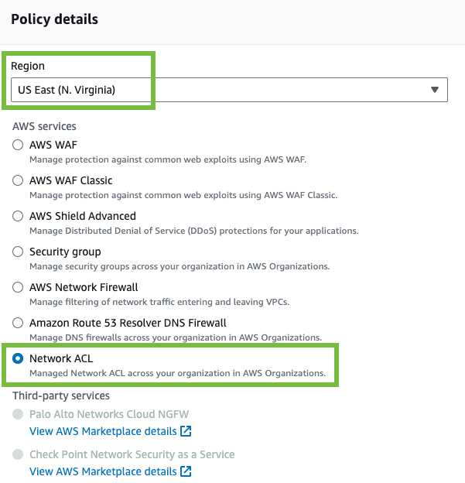
Task: Open Check Point's View AWS Marketplace details link
Action: point(103,471)
